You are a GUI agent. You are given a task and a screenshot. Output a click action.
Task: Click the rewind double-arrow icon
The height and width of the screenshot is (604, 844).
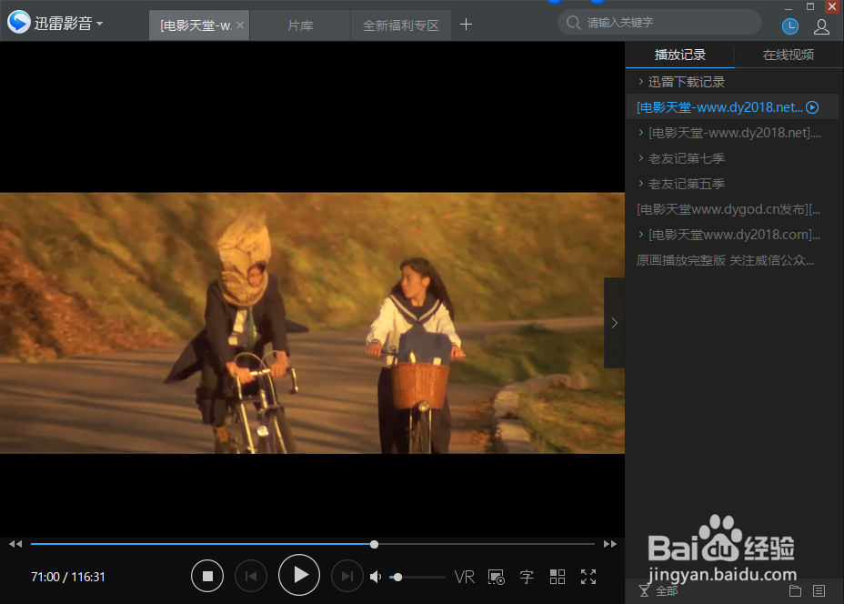(15, 544)
